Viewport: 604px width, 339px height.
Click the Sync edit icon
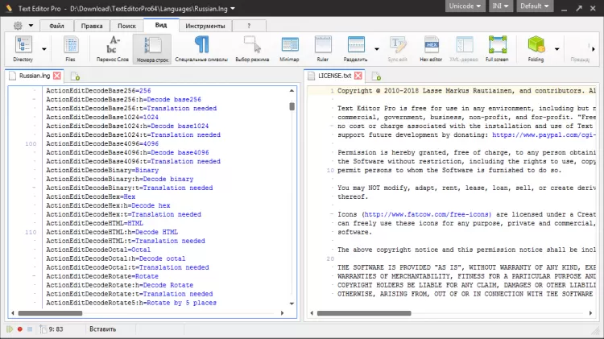tap(398, 48)
